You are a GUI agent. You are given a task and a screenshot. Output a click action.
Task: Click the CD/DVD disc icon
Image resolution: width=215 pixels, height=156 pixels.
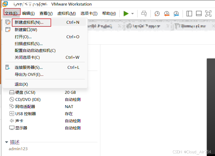tap(12, 99)
